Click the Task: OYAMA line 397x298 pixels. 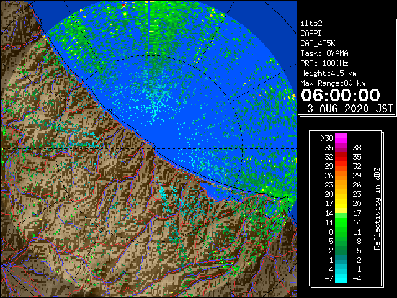[x=324, y=53]
